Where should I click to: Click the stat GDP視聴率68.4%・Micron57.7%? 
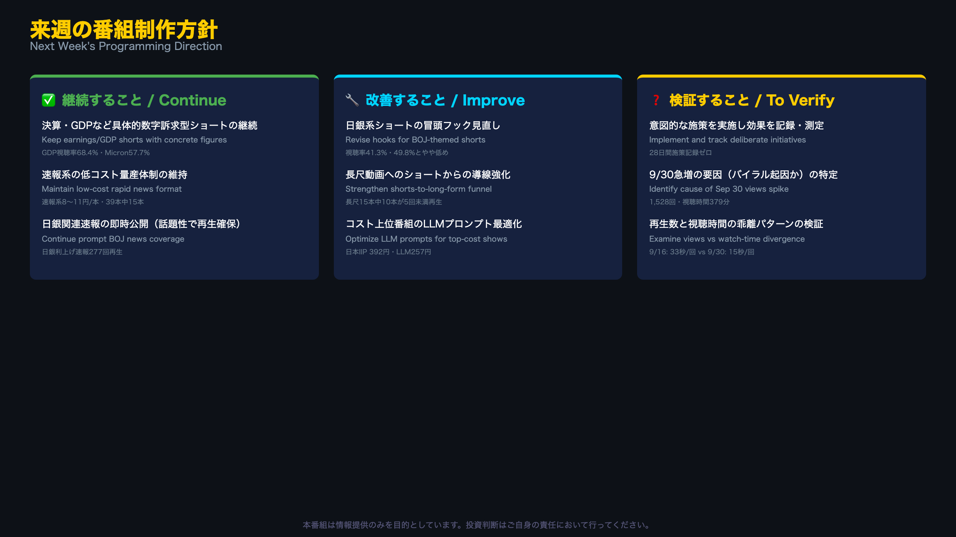coord(96,153)
